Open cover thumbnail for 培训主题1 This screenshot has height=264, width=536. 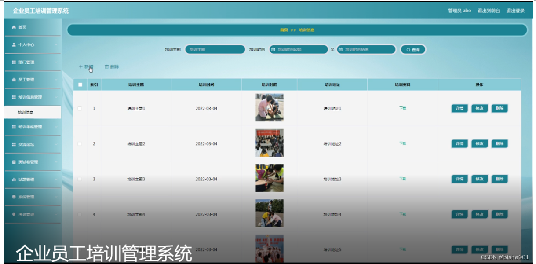pyautogui.click(x=270, y=107)
